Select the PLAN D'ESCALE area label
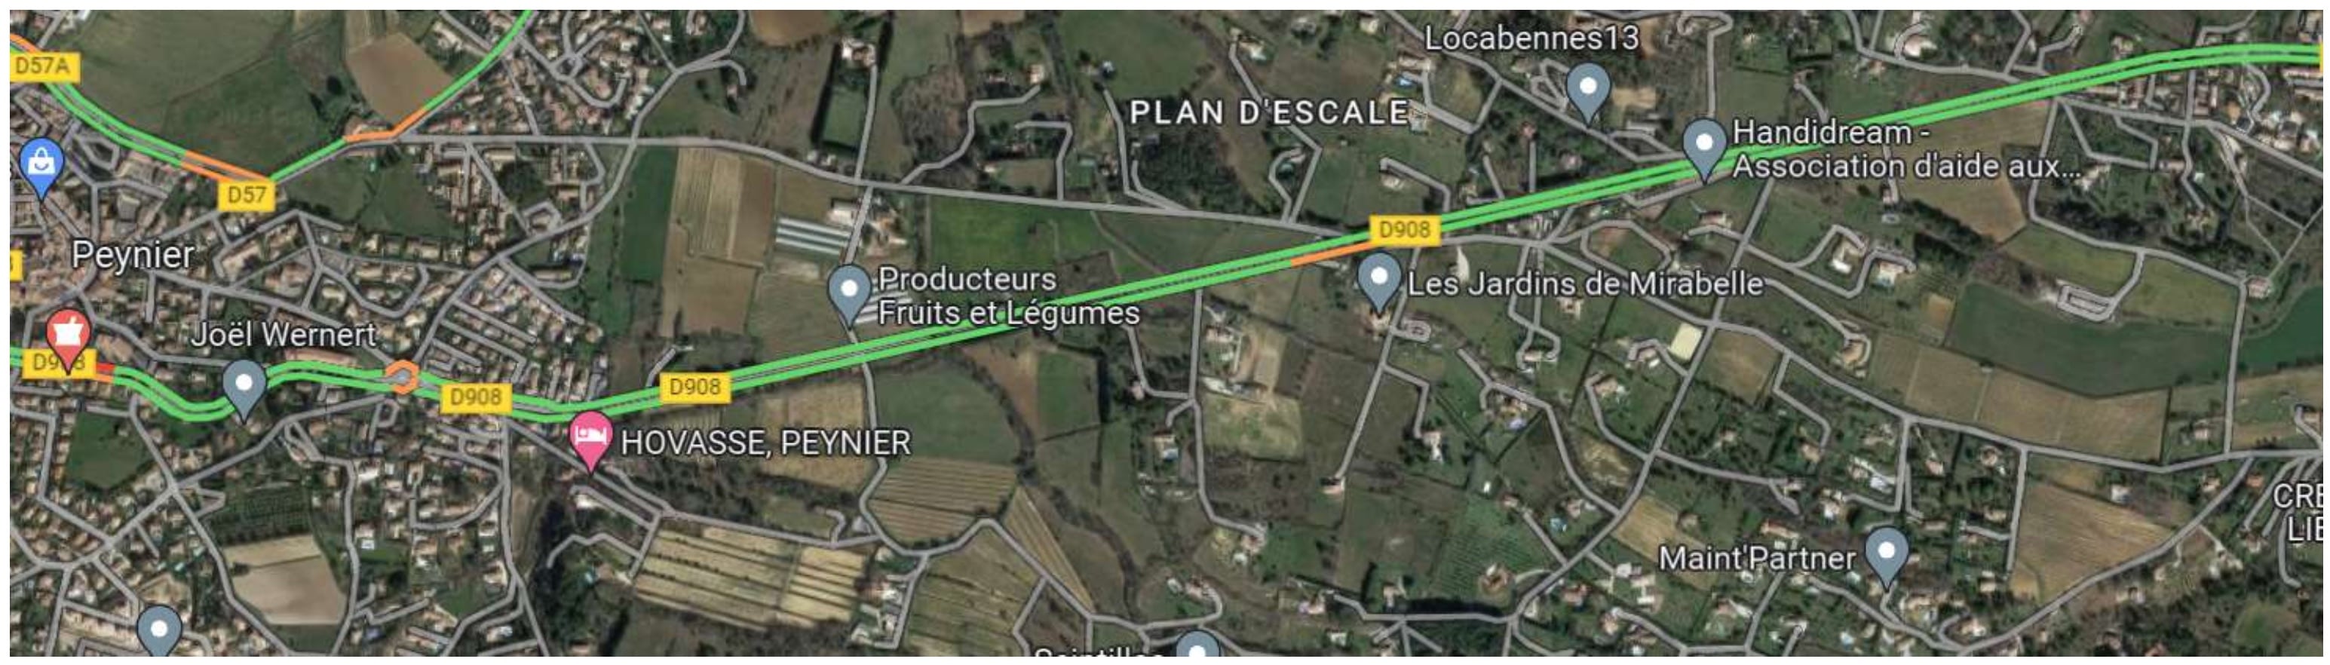Viewport: 2330px width, 665px height. pyautogui.click(x=1269, y=112)
